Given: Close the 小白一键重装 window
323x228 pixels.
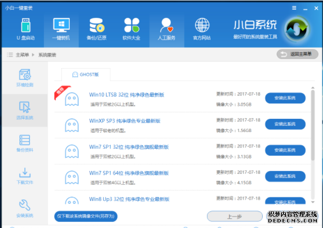Looking at the screenshot, I should pyautogui.click(x=316, y=8).
